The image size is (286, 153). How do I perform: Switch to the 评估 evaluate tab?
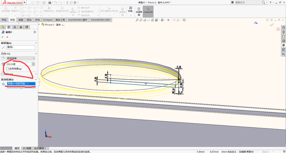pos(37,20)
